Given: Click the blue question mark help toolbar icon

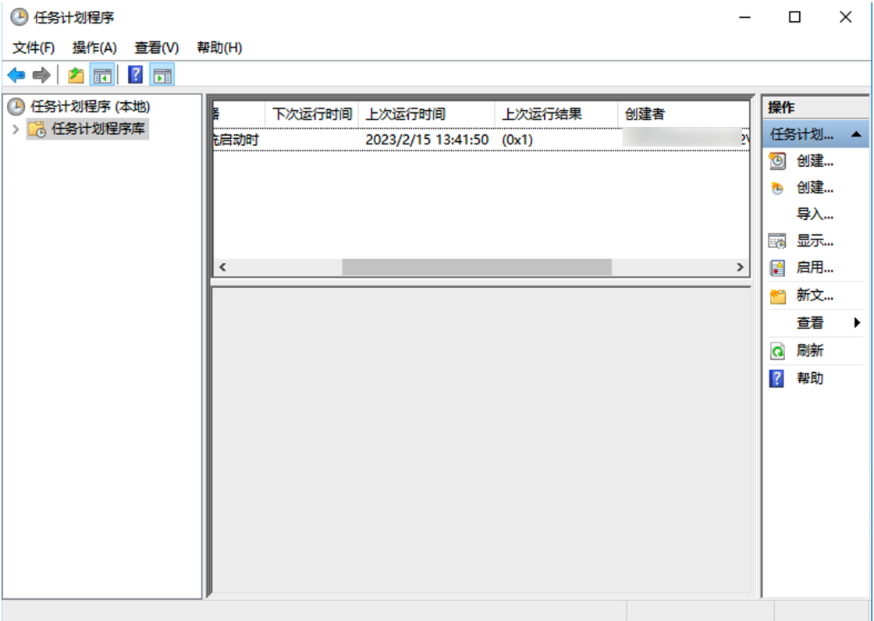Looking at the screenshot, I should click(135, 75).
